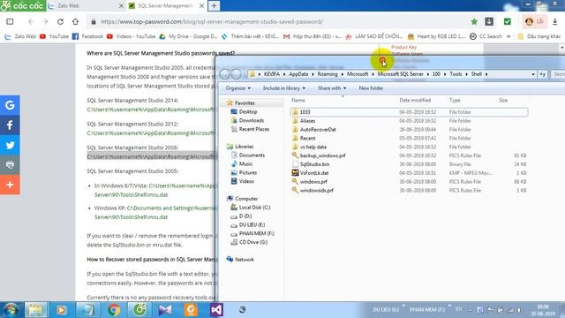Image resolution: width=565 pixels, height=318 pixels.
Task: Sort files by the Size column header
Action: 503,100
